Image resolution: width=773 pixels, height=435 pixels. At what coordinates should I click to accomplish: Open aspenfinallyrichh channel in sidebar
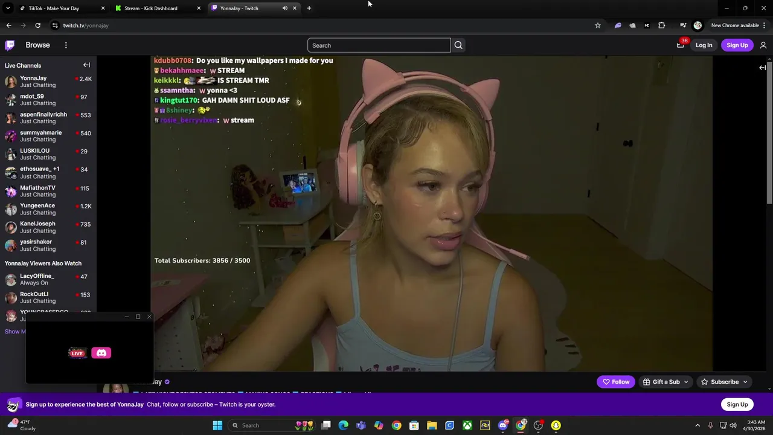point(48,118)
